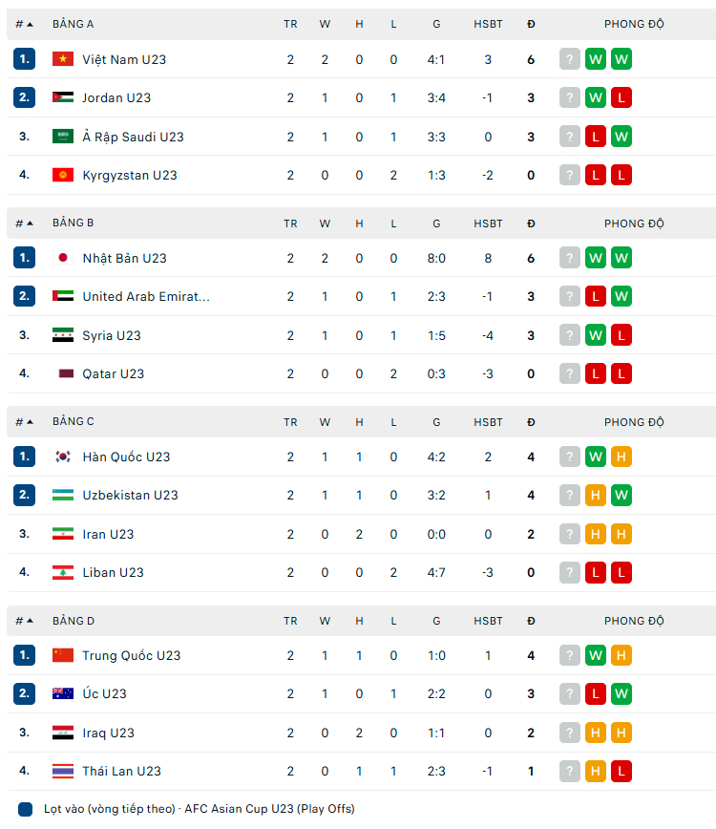Open the Thái Lan U23 team link

(121, 771)
